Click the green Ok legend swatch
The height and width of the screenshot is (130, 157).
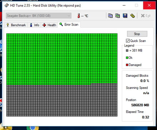[x=127, y=58]
